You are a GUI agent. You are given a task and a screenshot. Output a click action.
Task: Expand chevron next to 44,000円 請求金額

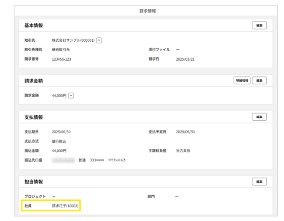point(71,96)
